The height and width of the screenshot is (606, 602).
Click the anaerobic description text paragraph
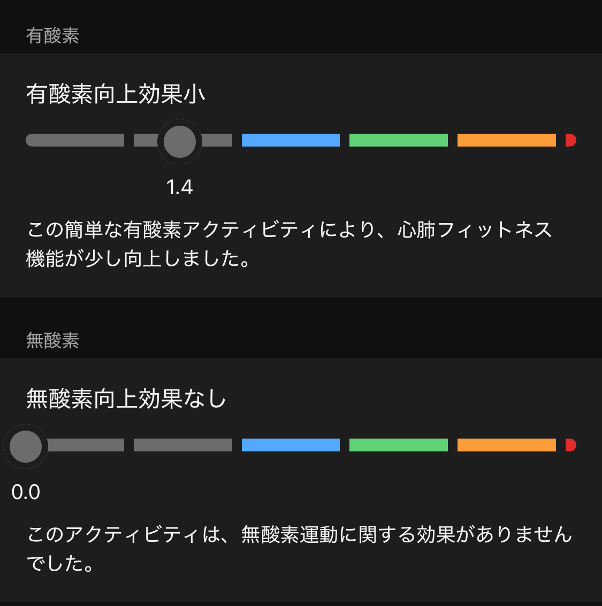[300, 549]
